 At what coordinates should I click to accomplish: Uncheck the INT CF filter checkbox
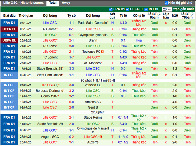146,9
